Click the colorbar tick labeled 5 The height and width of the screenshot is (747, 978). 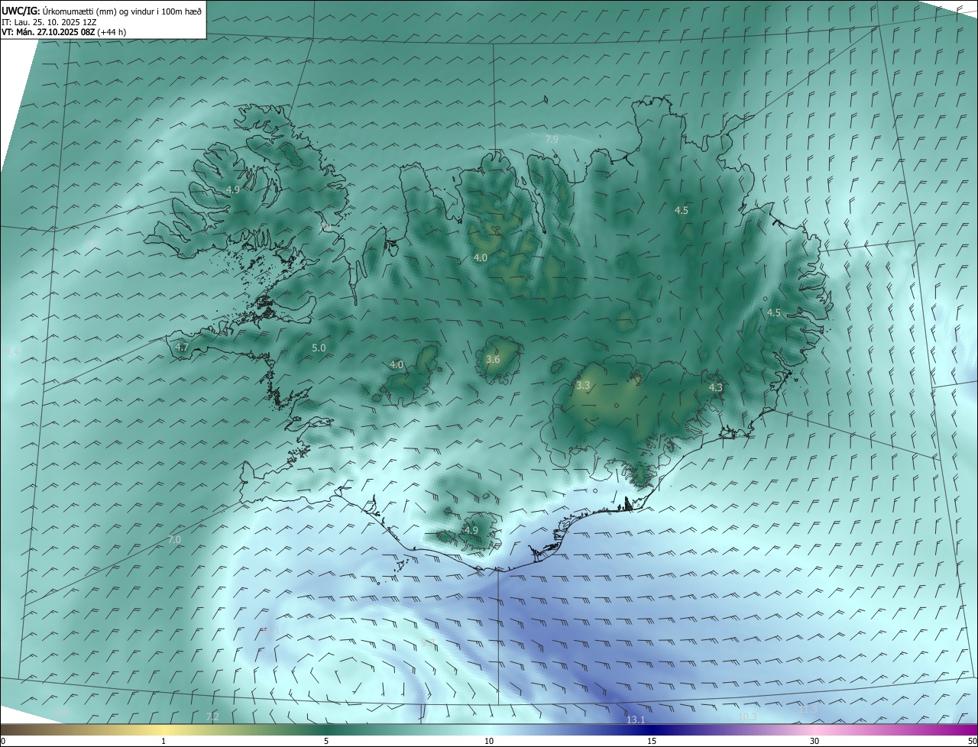(x=326, y=741)
